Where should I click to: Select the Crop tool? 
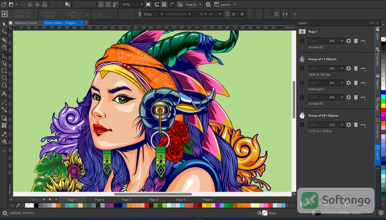coord(4,40)
